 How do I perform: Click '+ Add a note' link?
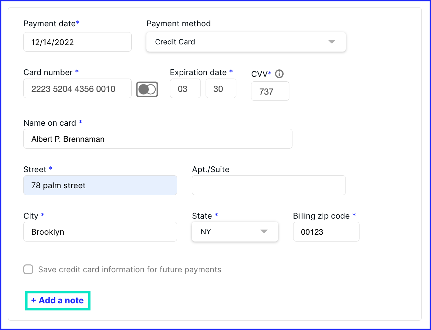(x=57, y=301)
